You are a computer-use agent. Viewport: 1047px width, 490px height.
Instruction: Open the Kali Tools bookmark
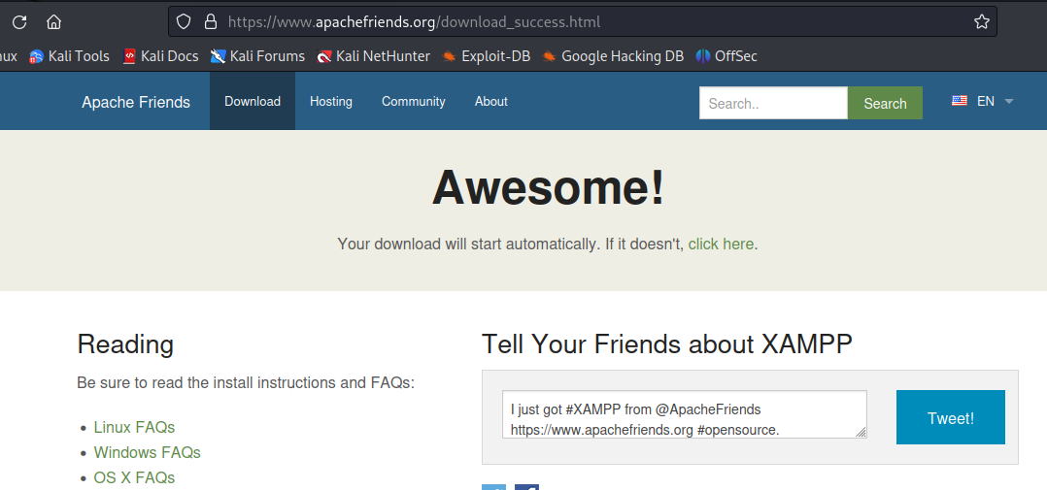70,56
